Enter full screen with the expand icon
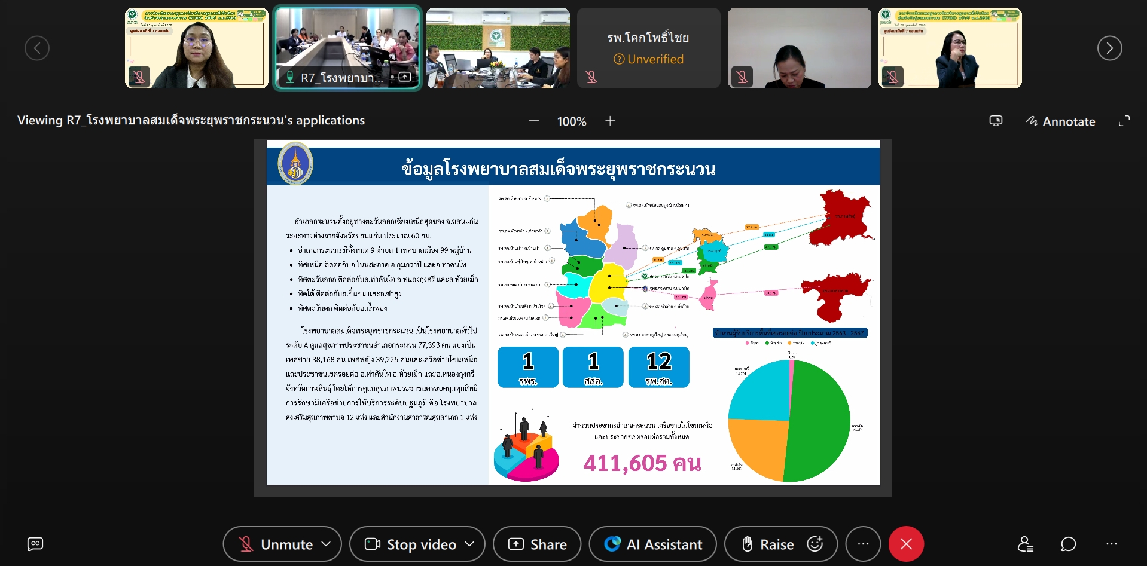Viewport: 1147px width, 566px height. click(1124, 121)
